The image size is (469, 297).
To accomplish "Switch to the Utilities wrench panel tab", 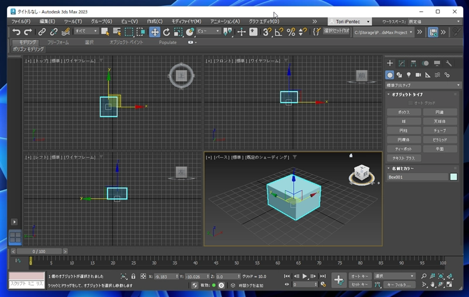I will click(448, 63).
